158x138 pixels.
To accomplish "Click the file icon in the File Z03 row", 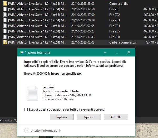I will pyautogui.click(x=5, y=20).
